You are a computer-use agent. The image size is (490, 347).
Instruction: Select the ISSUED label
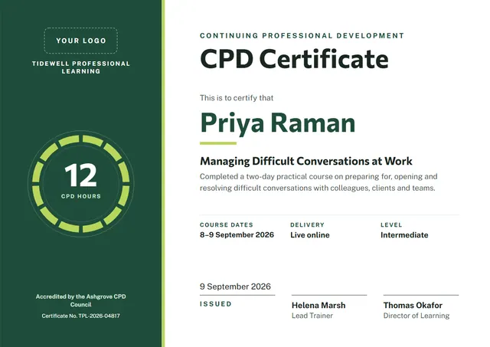click(216, 304)
